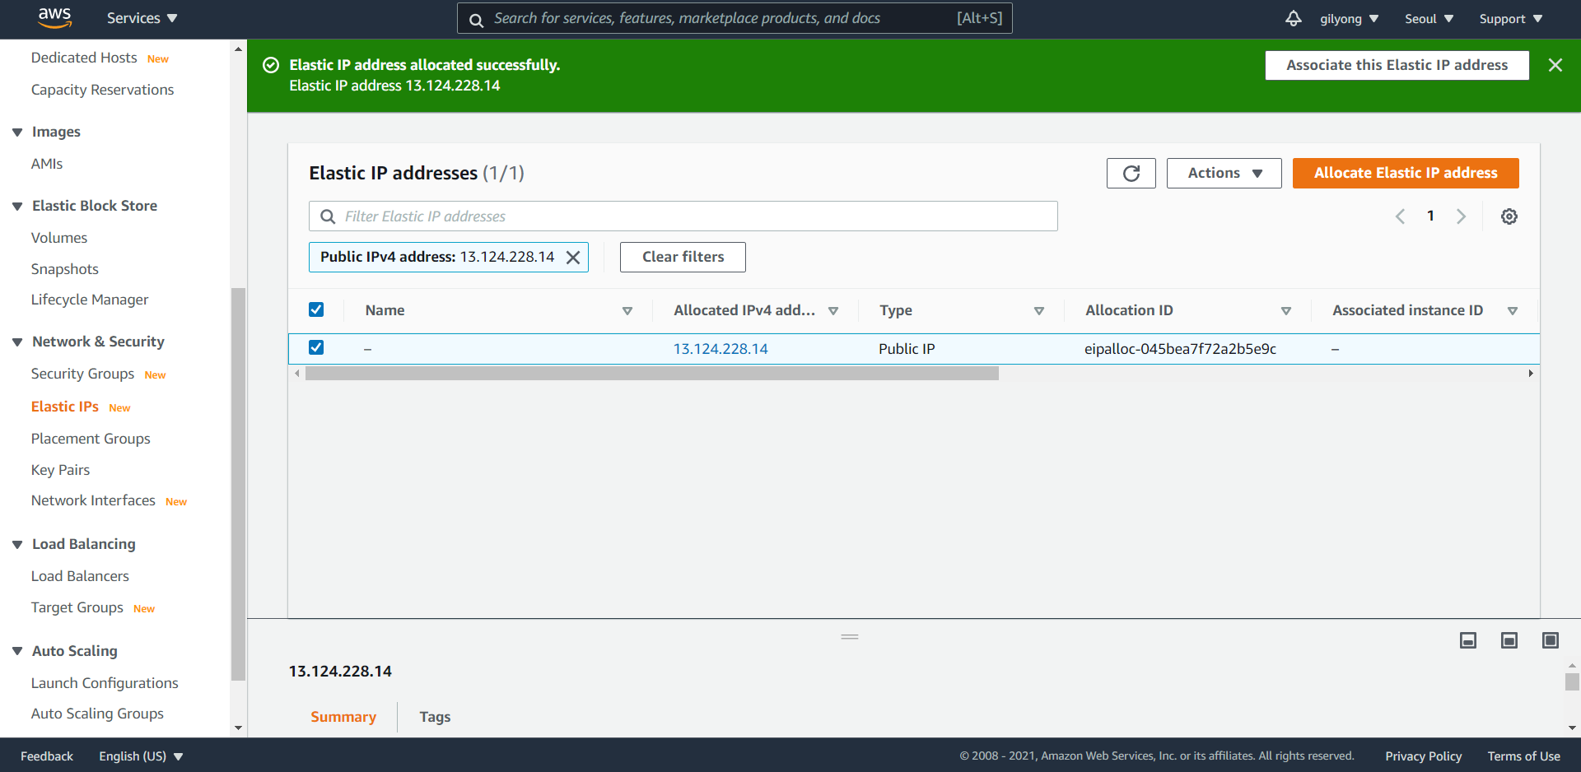This screenshot has width=1581, height=772.
Task: Switch to the Summary tab
Action: [343, 717]
